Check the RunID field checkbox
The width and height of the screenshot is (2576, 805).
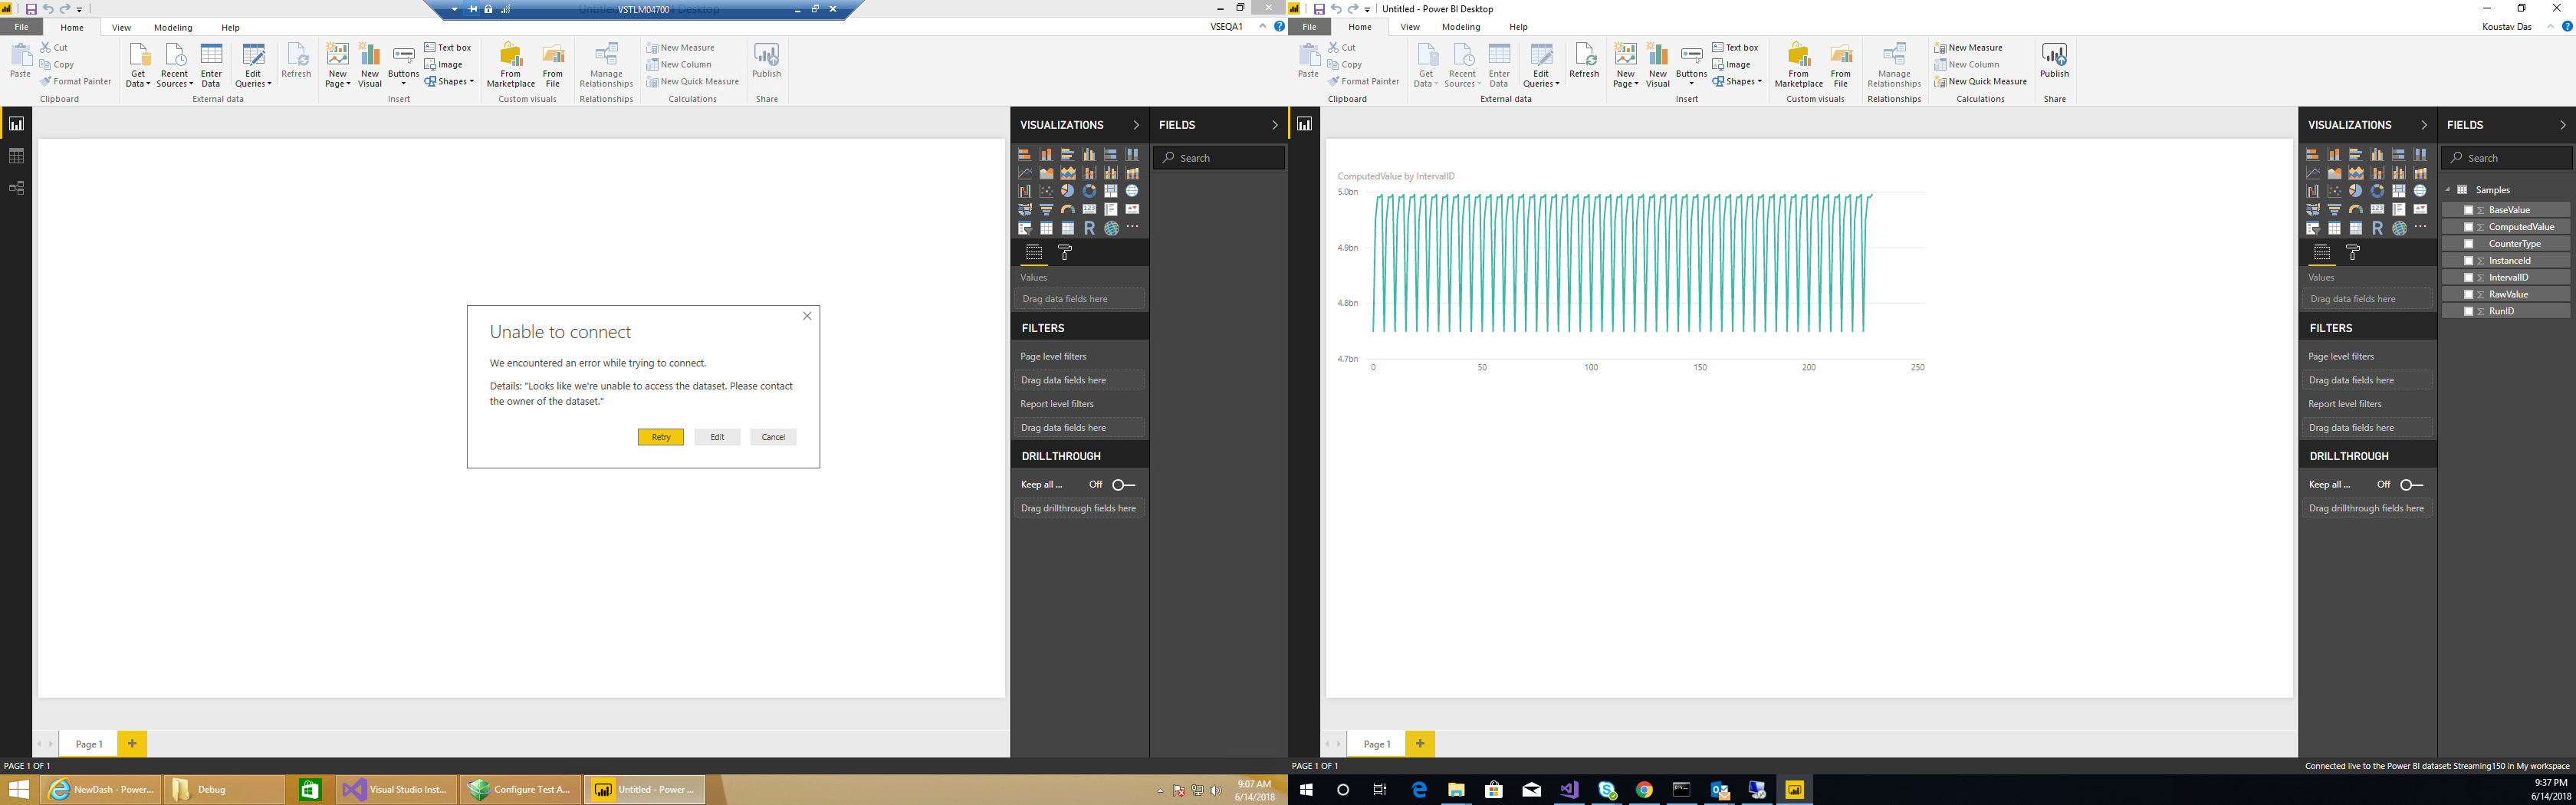coord(2468,311)
